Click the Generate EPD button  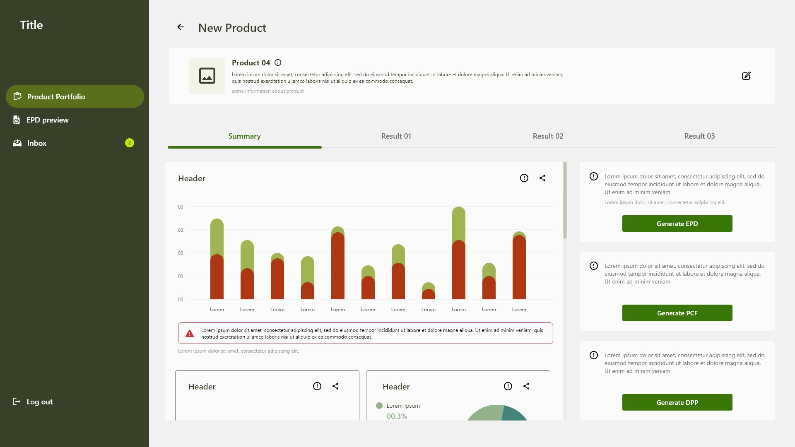(677, 223)
